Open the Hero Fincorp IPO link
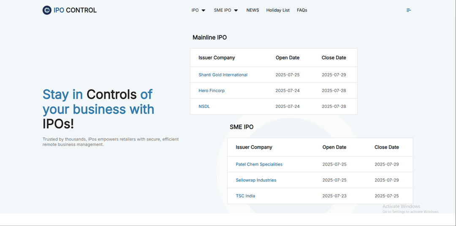This screenshot has width=456, height=226. click(212, 90)
